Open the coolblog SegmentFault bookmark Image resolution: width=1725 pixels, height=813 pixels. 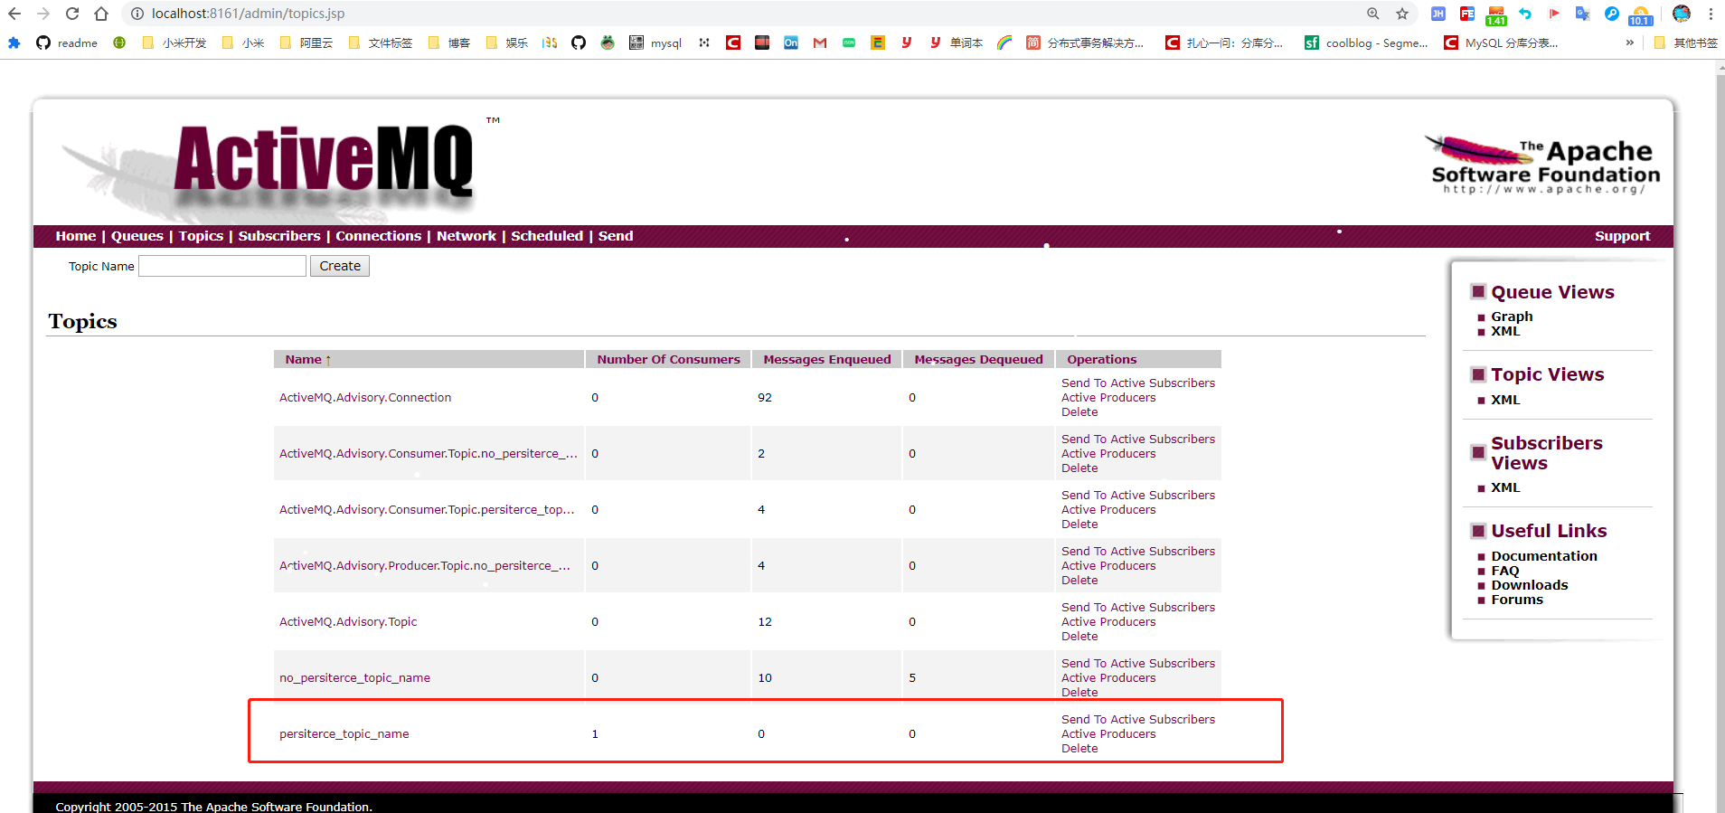coord(1367,43)
